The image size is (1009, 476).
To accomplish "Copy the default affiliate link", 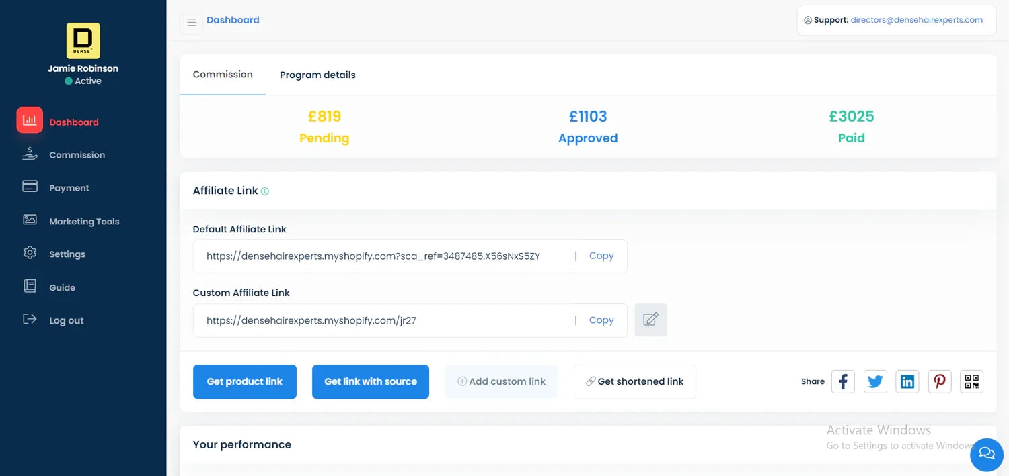I will tap(601, 256).
